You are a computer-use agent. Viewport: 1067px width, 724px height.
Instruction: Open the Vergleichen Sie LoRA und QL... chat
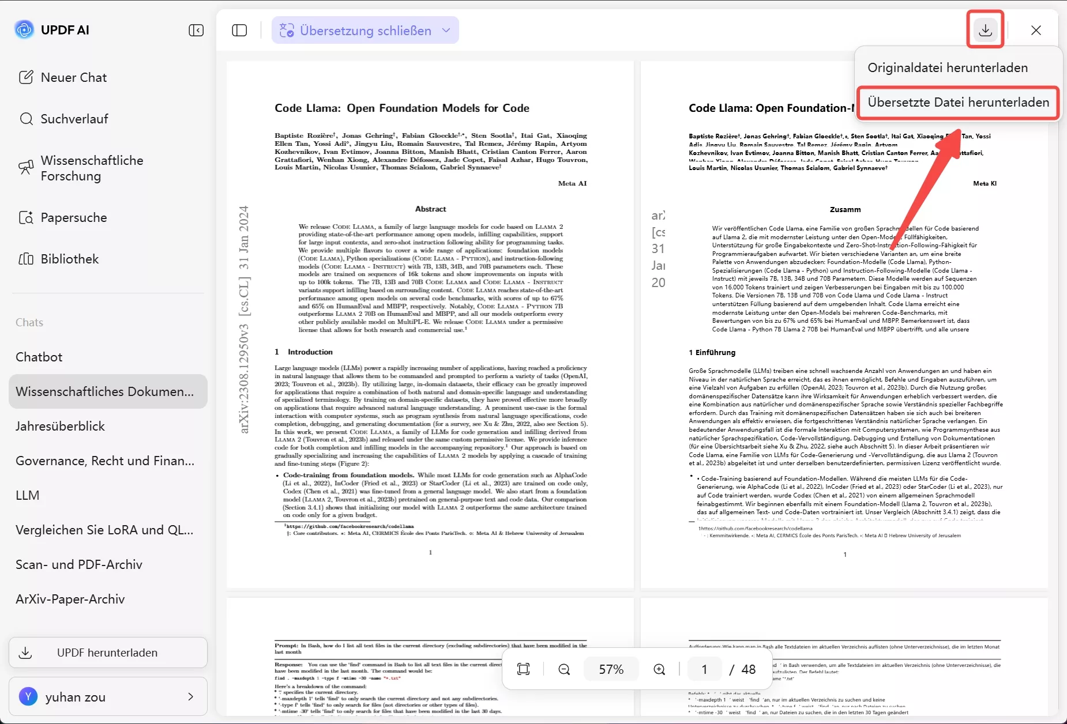click(108, 530)
